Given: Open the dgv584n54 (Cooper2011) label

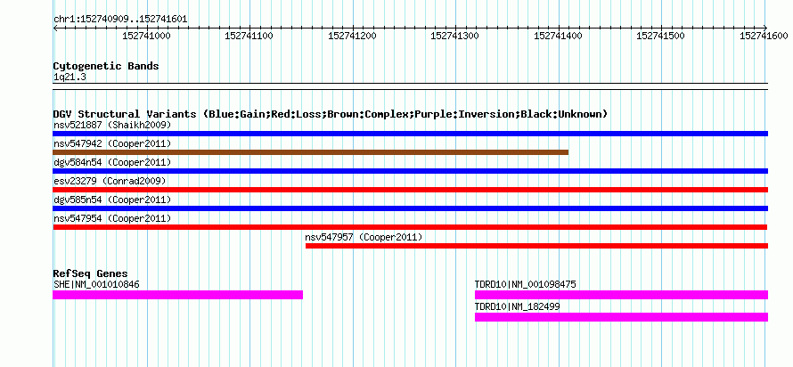Looking at the screenshot, I should click(x=112, y=162).
